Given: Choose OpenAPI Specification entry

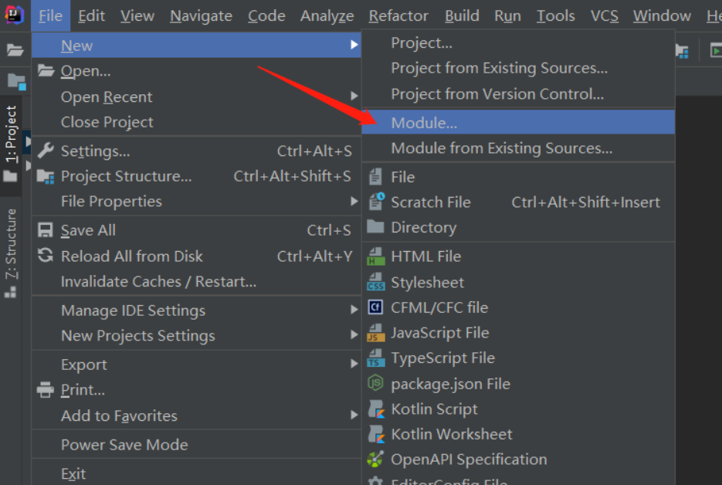Looking at the screenshot, I should tap(518, 460).
